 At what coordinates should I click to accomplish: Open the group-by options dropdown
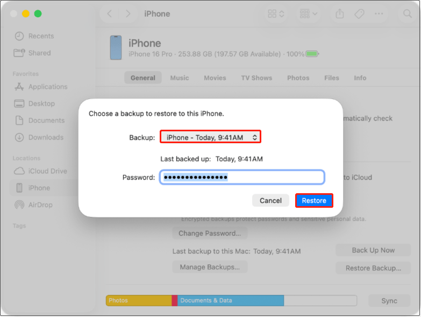coord(308,13)
